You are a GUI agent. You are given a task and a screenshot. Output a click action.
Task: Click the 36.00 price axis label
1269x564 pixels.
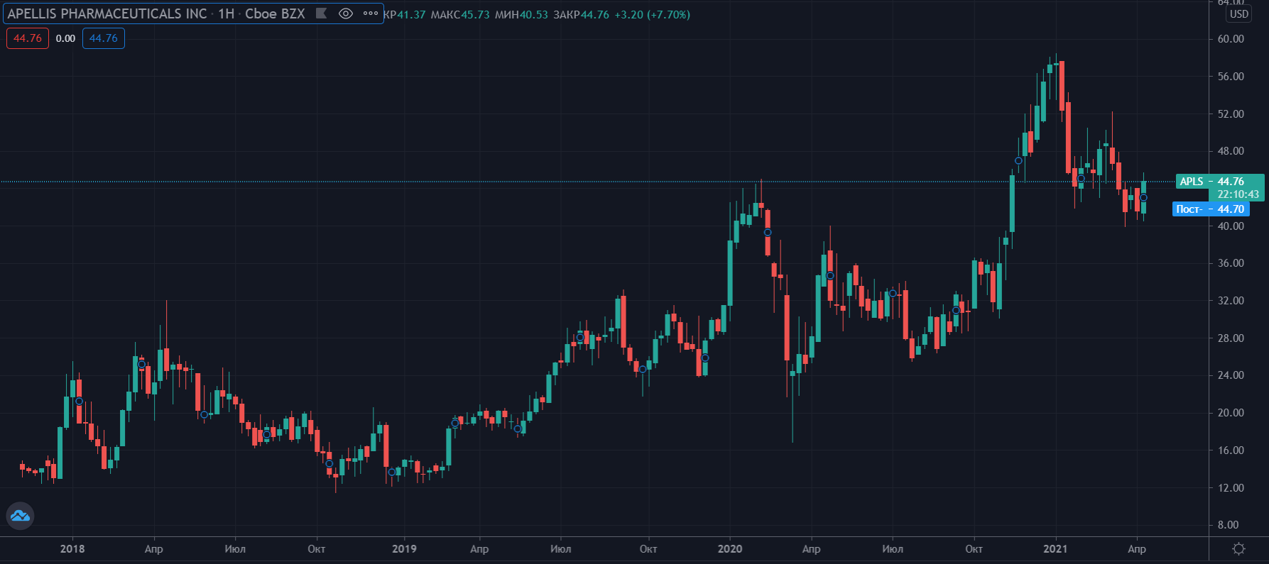1231,263
